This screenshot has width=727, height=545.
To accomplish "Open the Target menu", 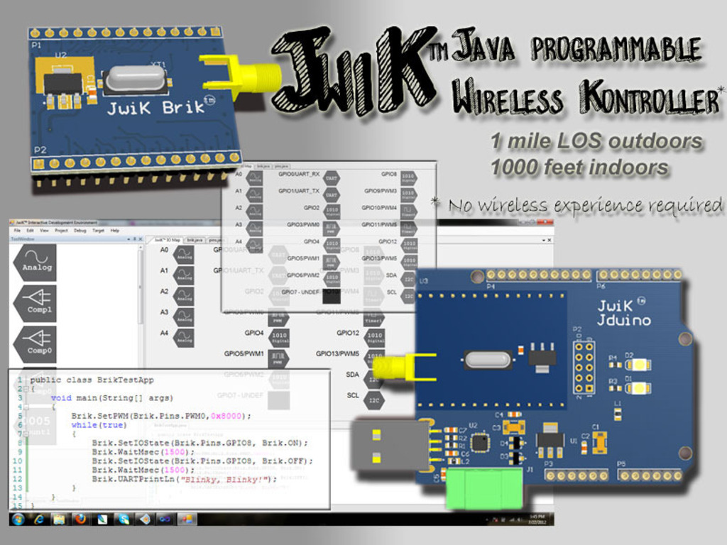I will pyautogui.click(x=98, y=231).
